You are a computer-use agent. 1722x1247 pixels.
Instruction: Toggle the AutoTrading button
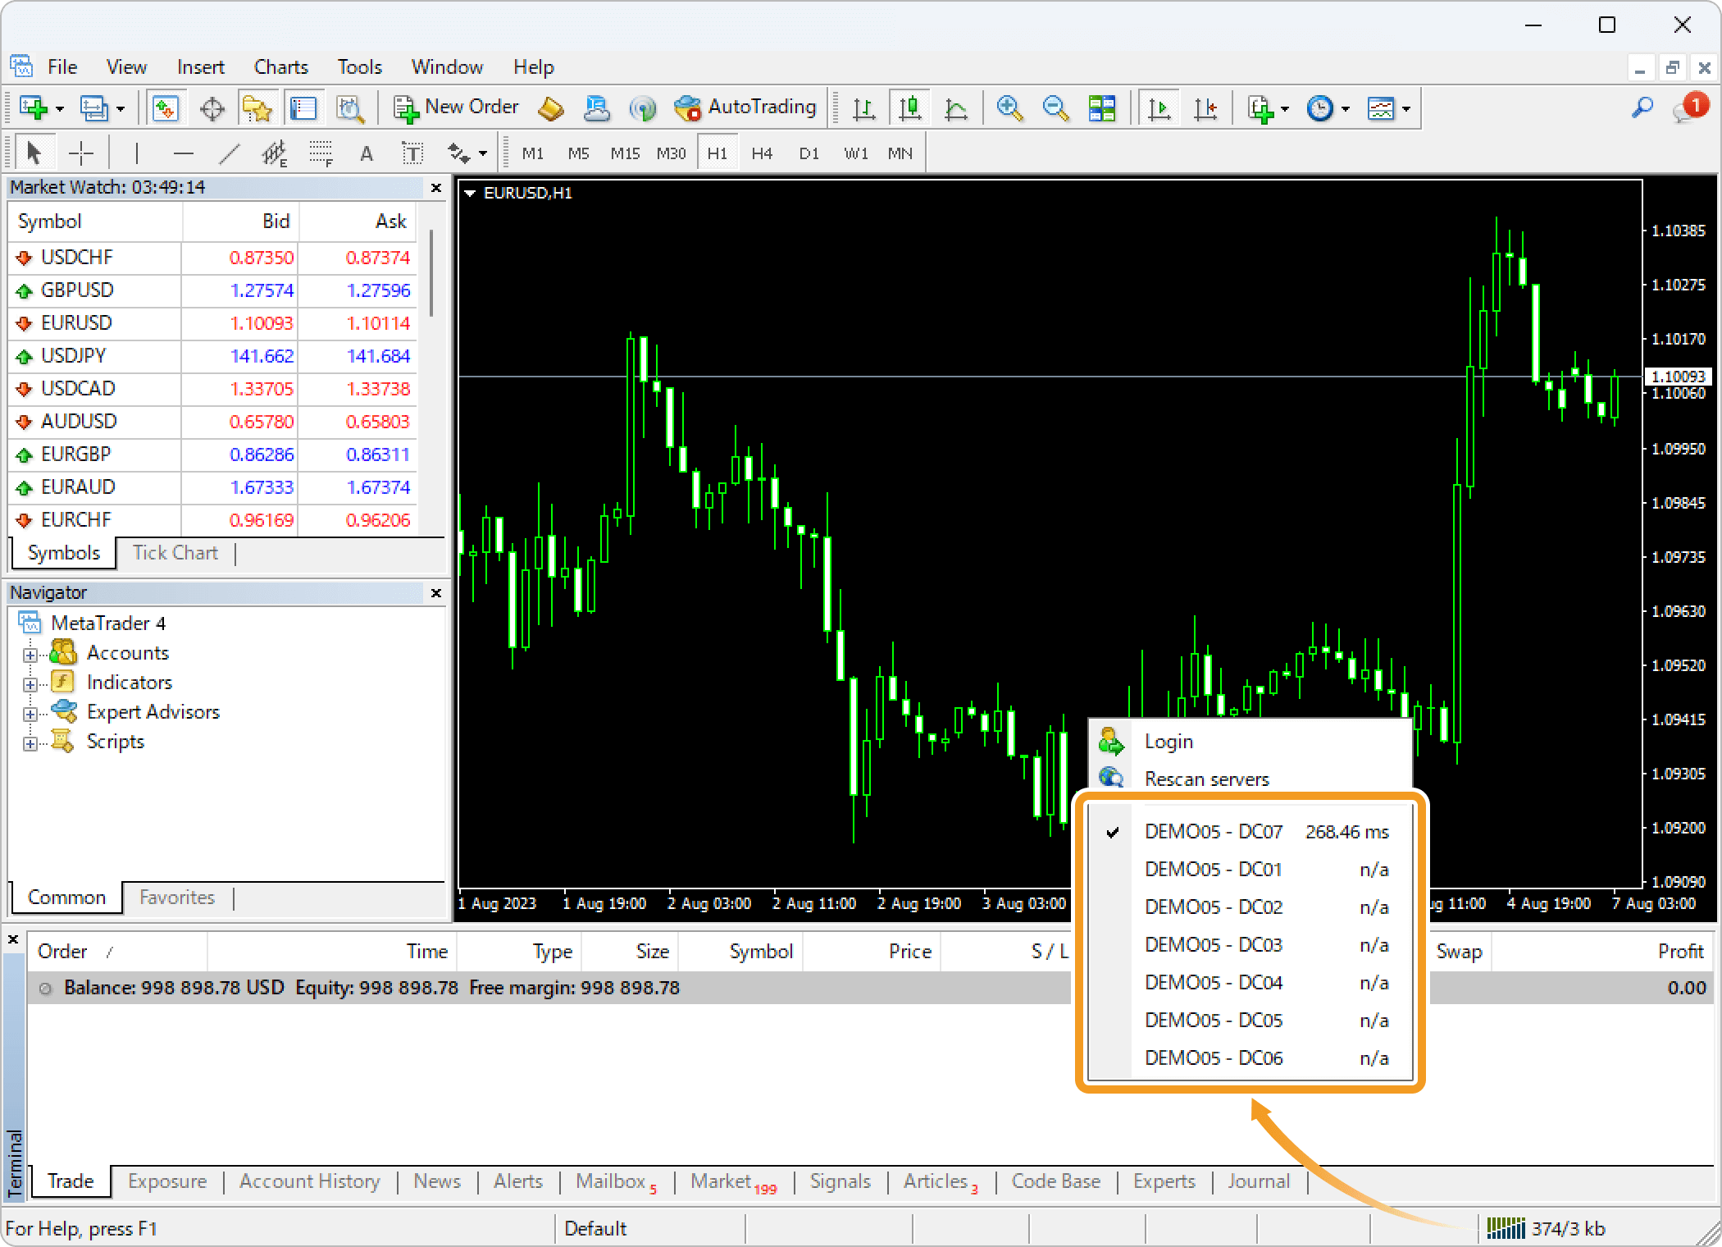745,107
